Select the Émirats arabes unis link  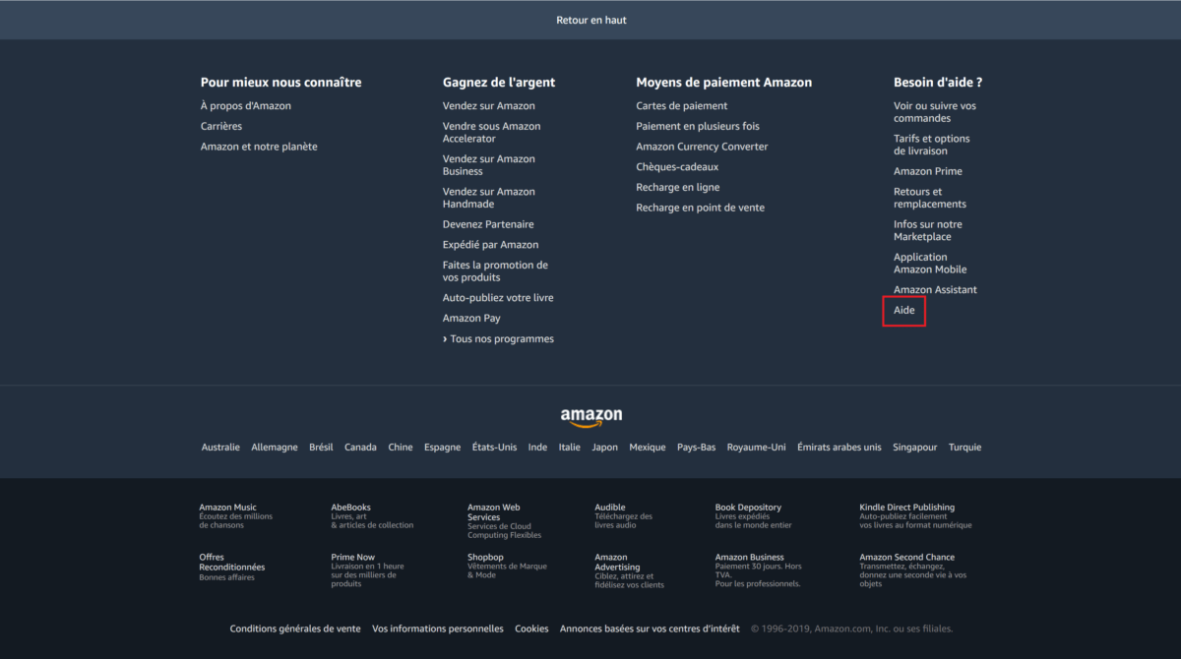point(839,447)
